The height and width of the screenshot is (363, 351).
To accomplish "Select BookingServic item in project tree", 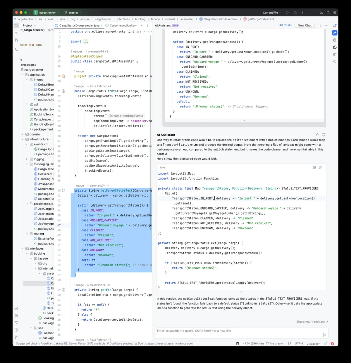I will coord(42,114).
